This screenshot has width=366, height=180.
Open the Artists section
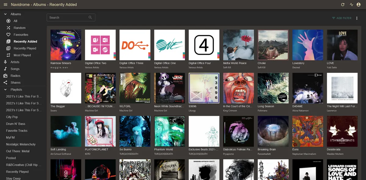click(15, 62)
